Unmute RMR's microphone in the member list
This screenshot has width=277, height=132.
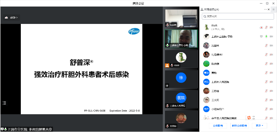pos(266,28)
